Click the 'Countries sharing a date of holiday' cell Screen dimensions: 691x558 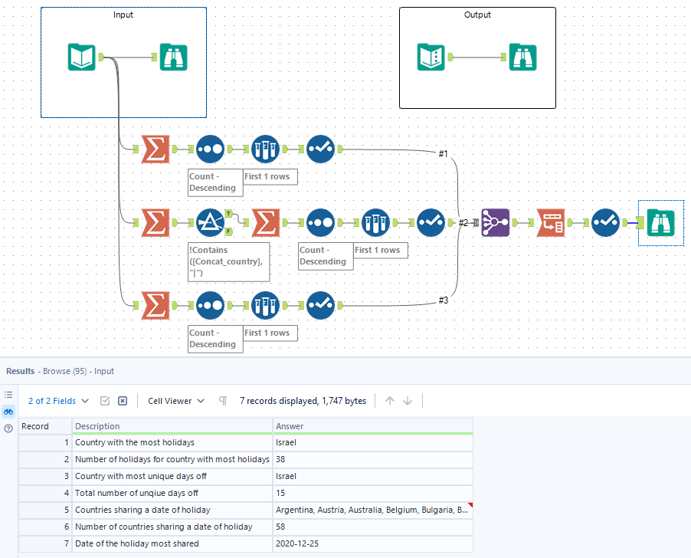172,510
